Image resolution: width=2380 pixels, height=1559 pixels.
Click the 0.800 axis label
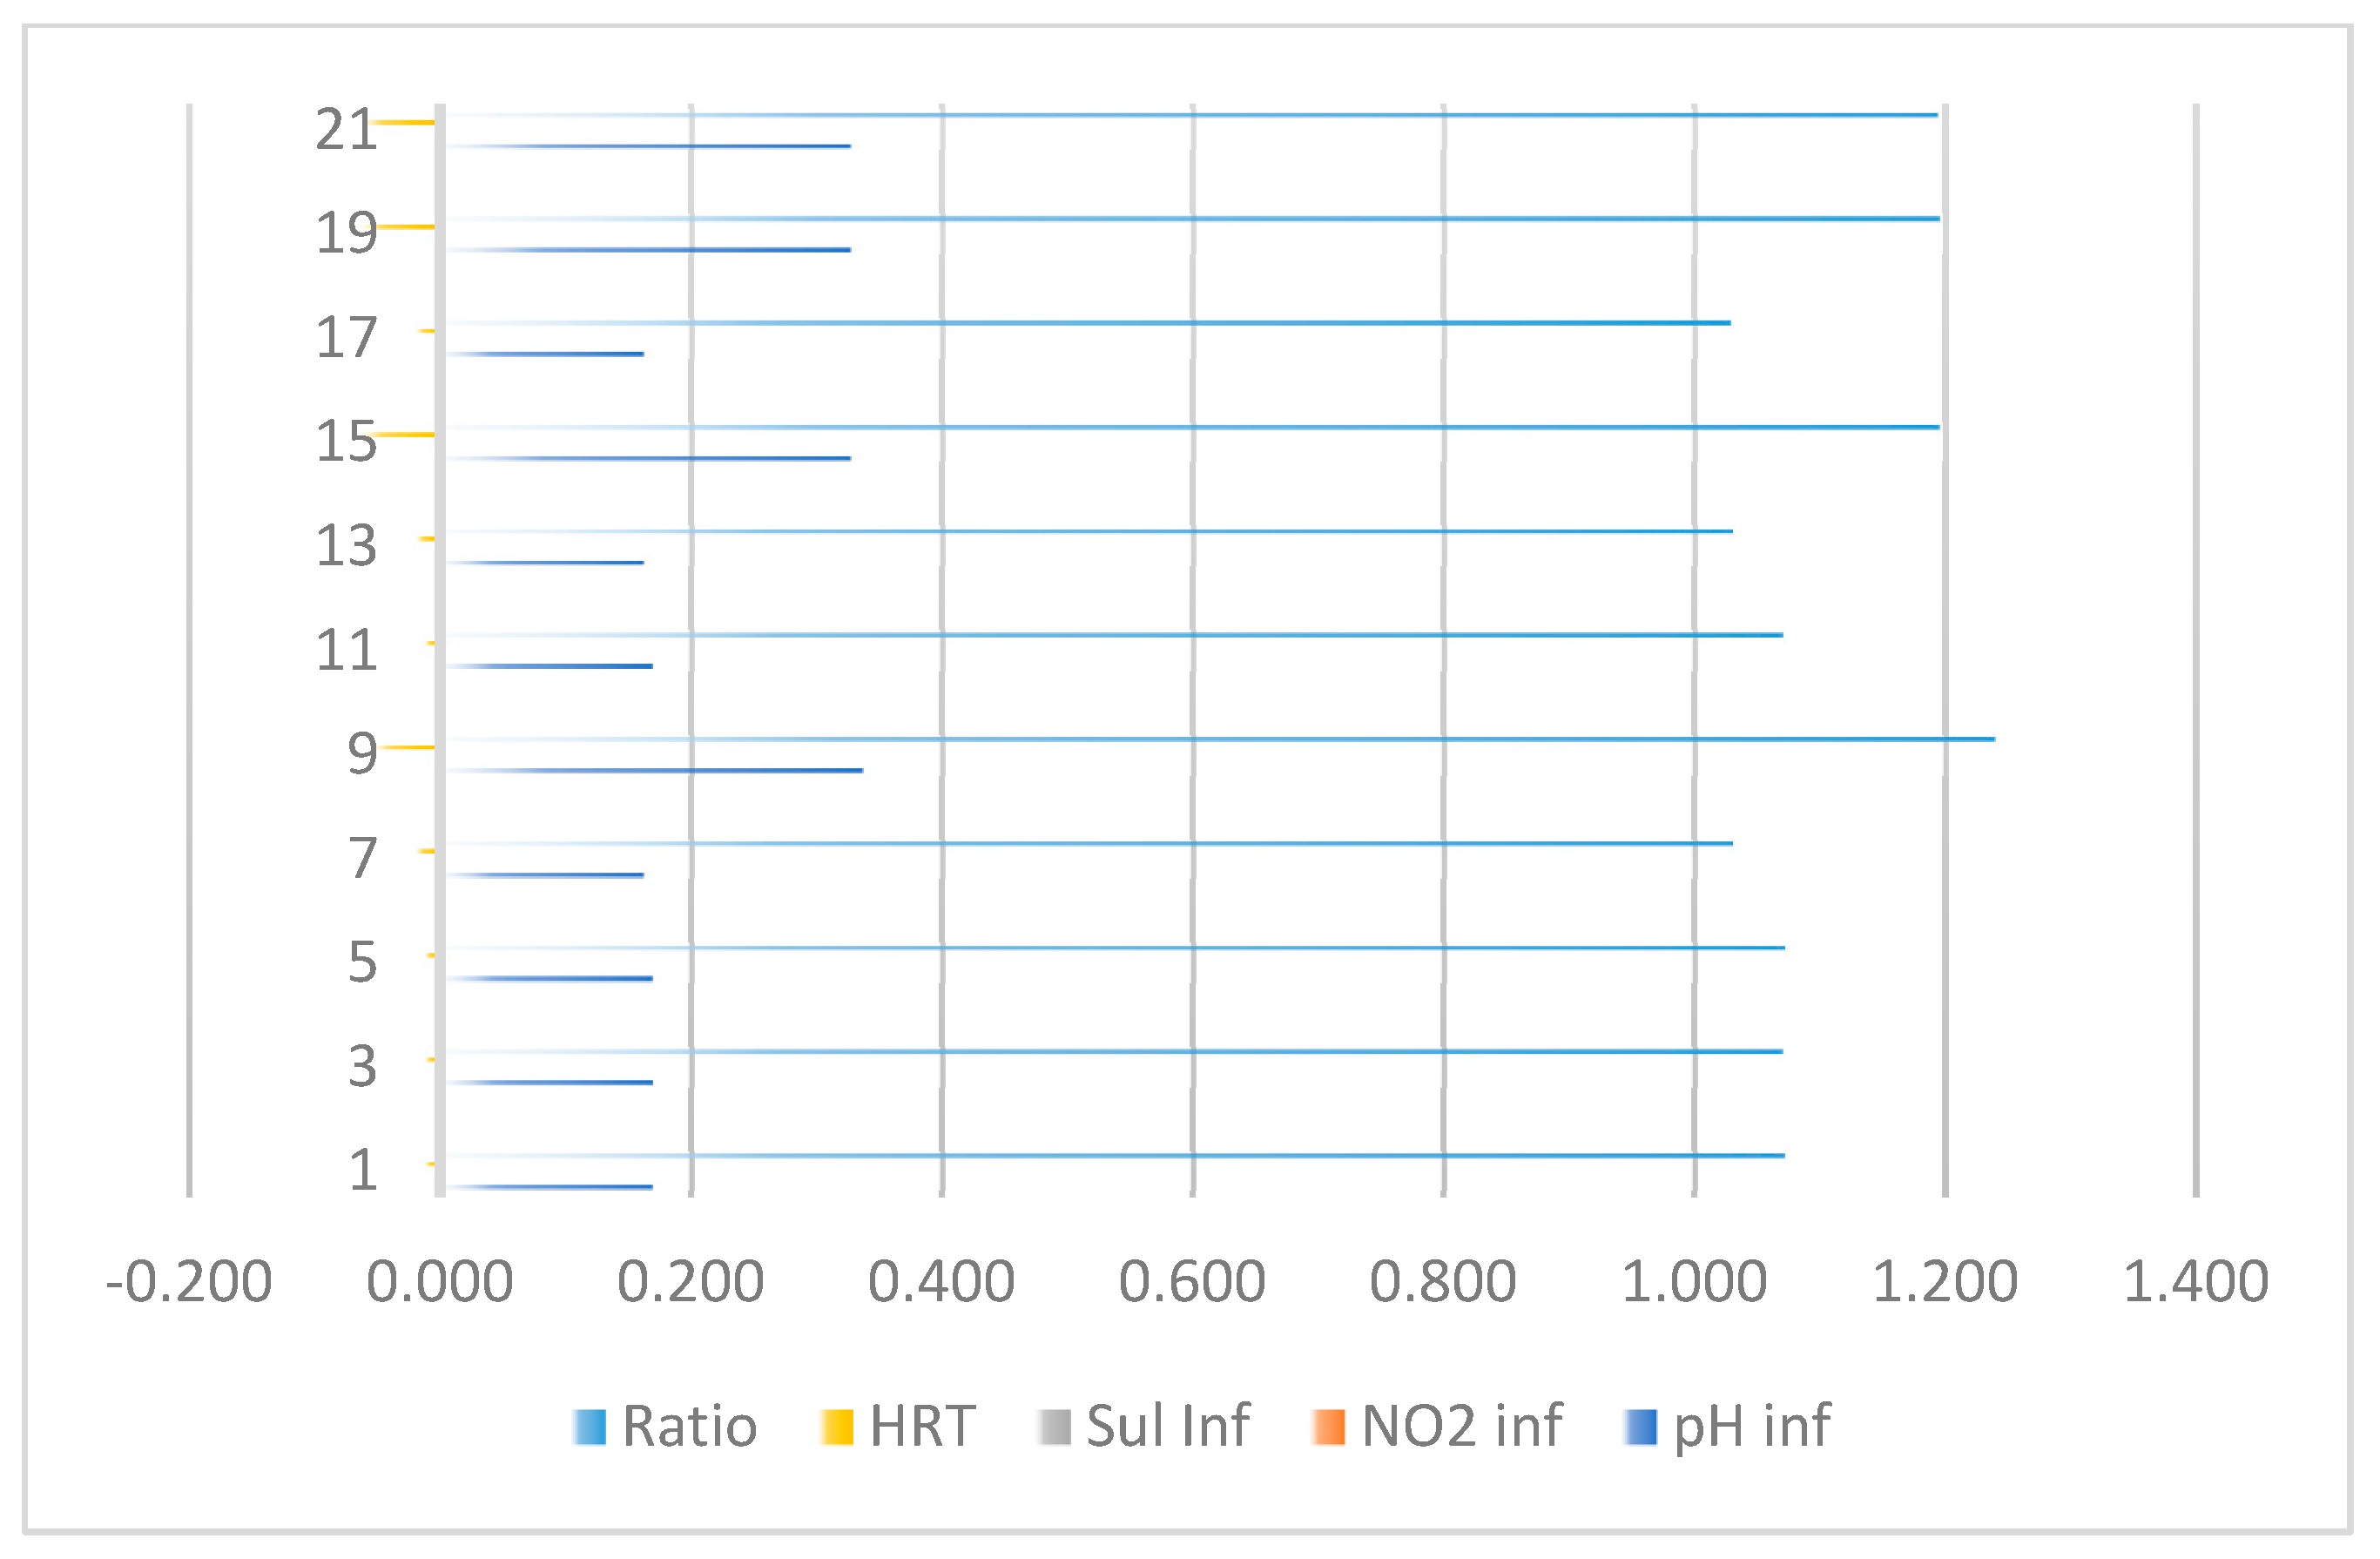(1443, 1282)
